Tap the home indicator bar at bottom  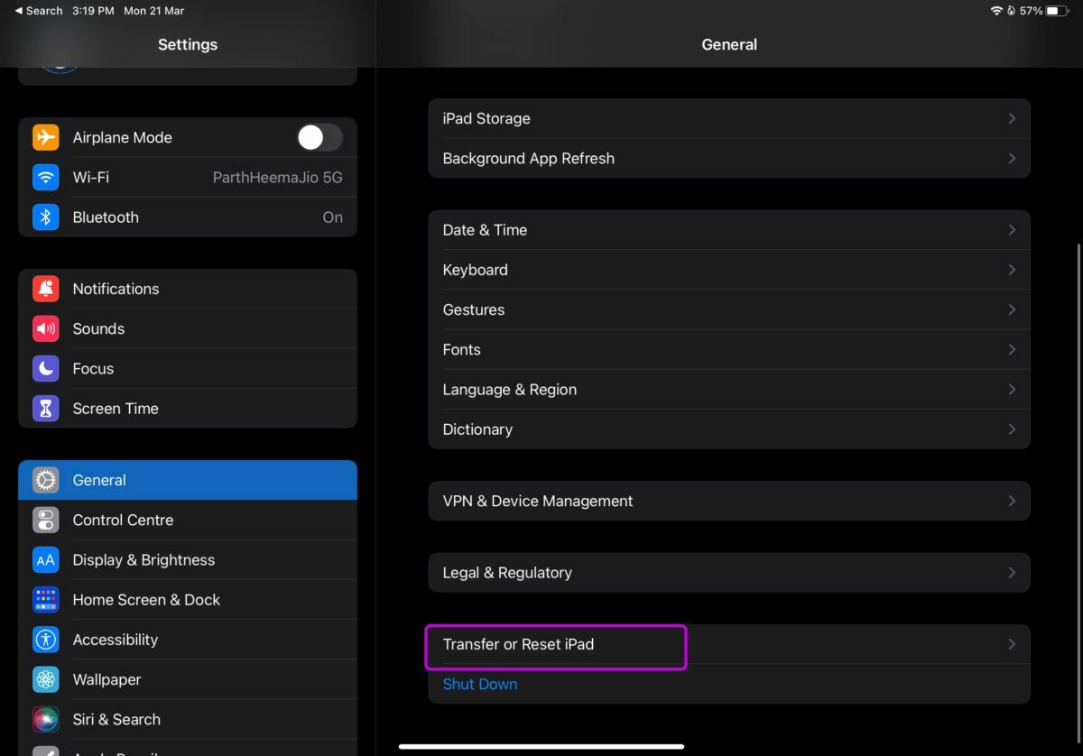coord(541,746)
